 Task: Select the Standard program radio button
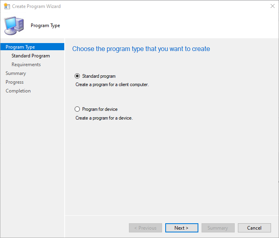(x=77, y=76)
